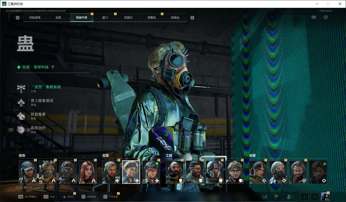Pick the engineer in full-face masked helmet
The image size is (346, 202).
coord(215,172)
